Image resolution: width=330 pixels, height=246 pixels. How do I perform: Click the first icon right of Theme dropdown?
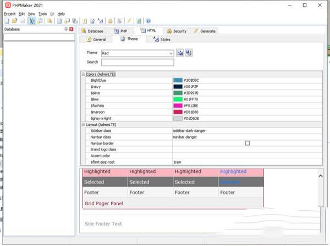tap(180, 53)
